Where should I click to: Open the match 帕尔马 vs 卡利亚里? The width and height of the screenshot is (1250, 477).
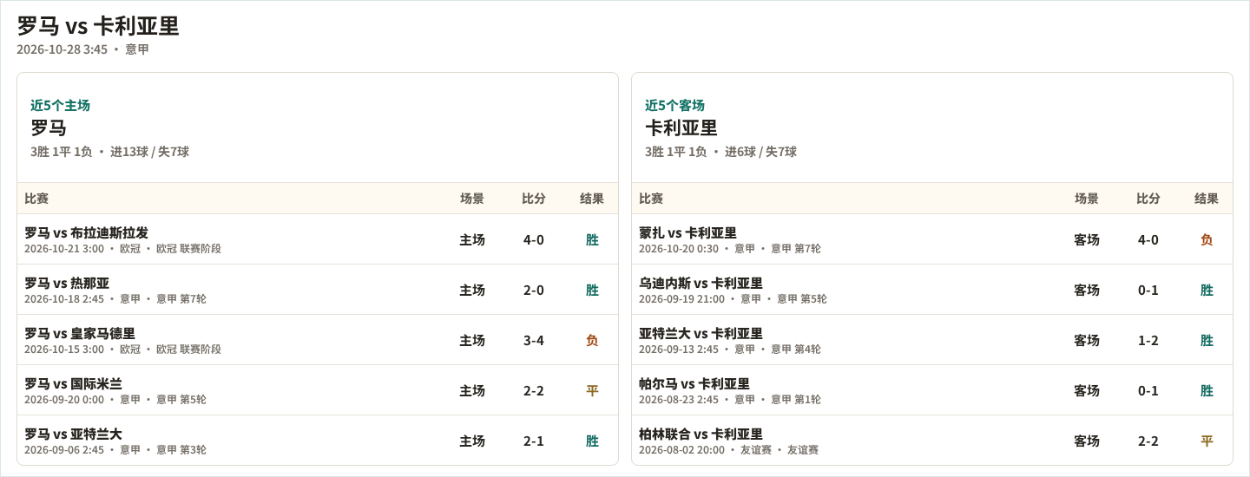[x=694, y=383]
